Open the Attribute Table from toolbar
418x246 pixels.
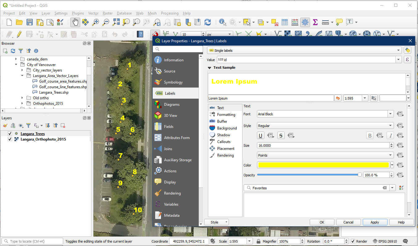(x=285, y=22)
